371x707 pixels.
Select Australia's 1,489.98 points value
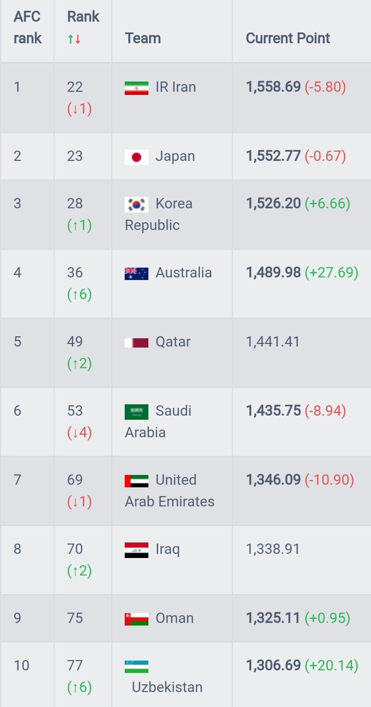(x=273, y=273)
